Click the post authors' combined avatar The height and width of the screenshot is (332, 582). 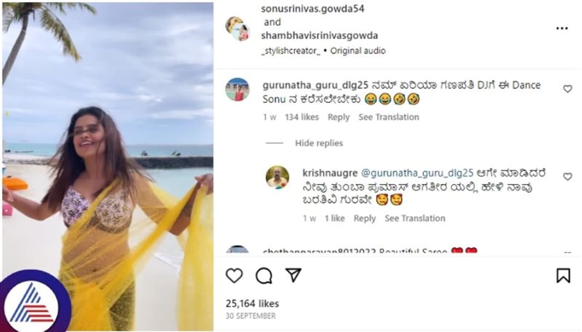pyautogui.click(x=237, y=29)
